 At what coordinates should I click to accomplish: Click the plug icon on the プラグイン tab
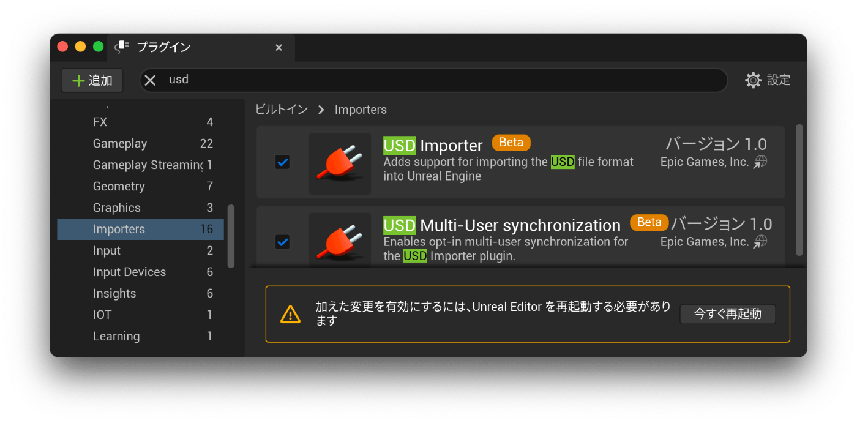pyautogui.click(x=122, y=47)
